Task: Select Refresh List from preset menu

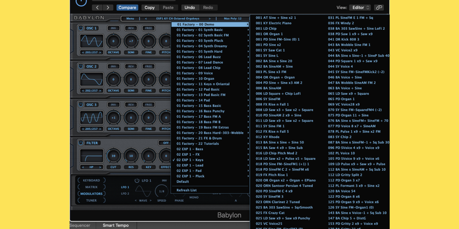Action: (186, 189)
